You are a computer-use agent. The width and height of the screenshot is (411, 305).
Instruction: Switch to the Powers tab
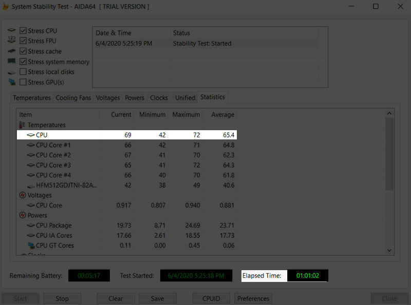click(x=135, y=98)
